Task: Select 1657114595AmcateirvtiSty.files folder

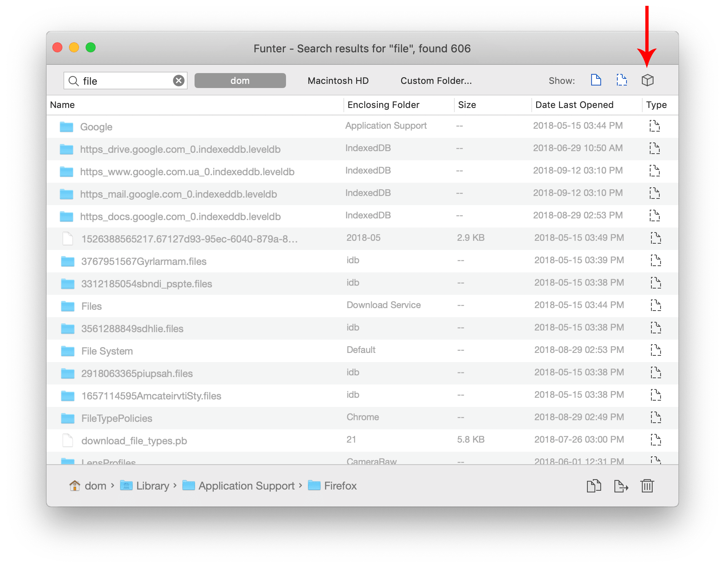Action: (362, 396)
